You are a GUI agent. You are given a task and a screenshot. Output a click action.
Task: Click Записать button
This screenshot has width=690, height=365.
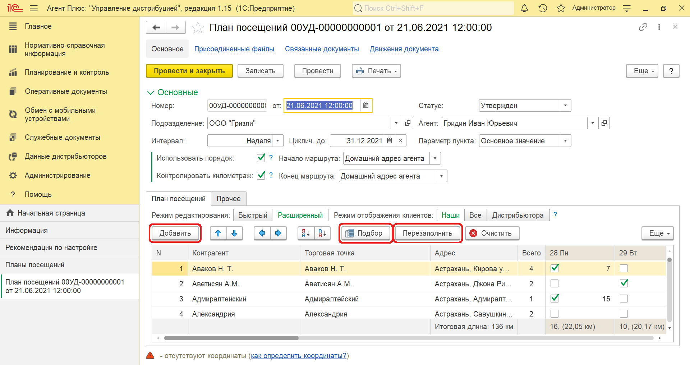point(261,71)
